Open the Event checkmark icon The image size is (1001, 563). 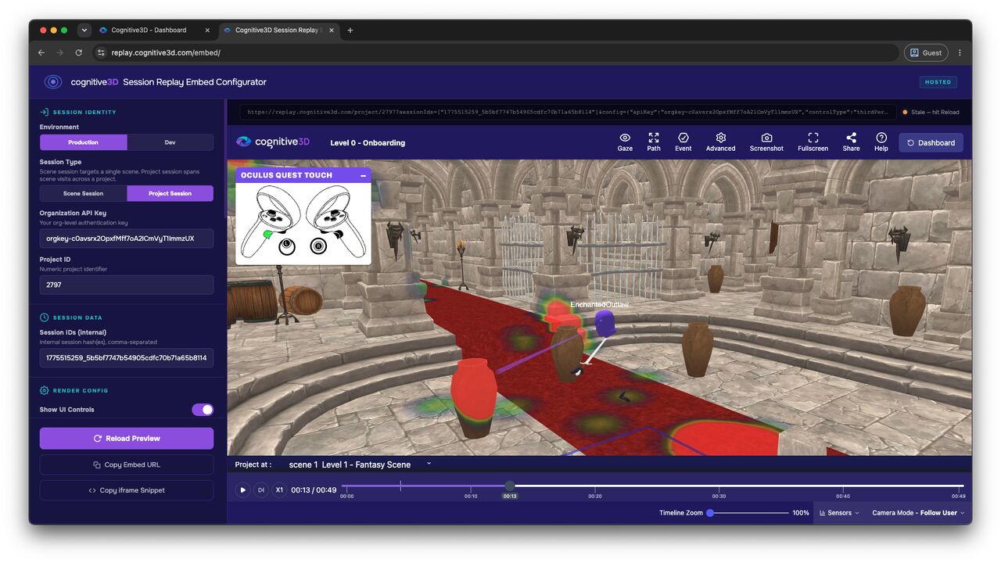683,138
